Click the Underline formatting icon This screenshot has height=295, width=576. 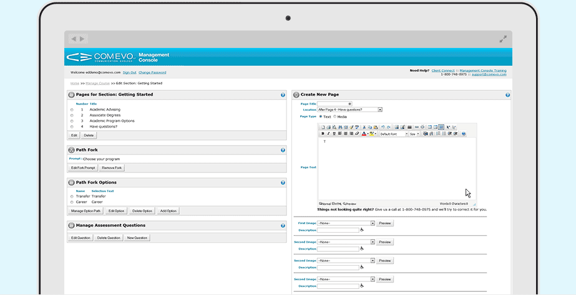[x=334, y=134]
